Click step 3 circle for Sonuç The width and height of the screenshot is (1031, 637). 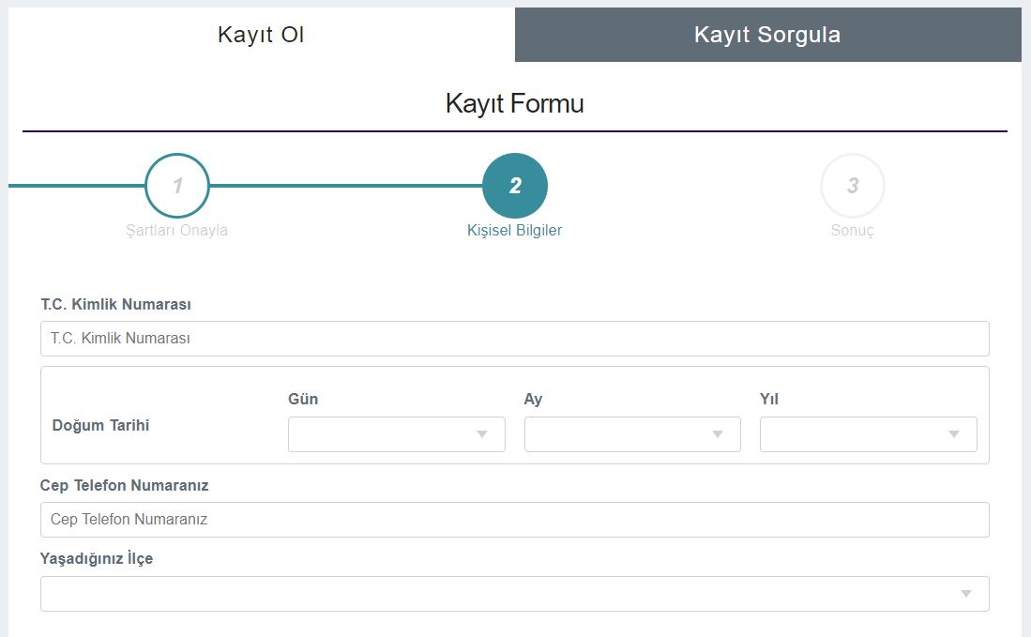853,185
